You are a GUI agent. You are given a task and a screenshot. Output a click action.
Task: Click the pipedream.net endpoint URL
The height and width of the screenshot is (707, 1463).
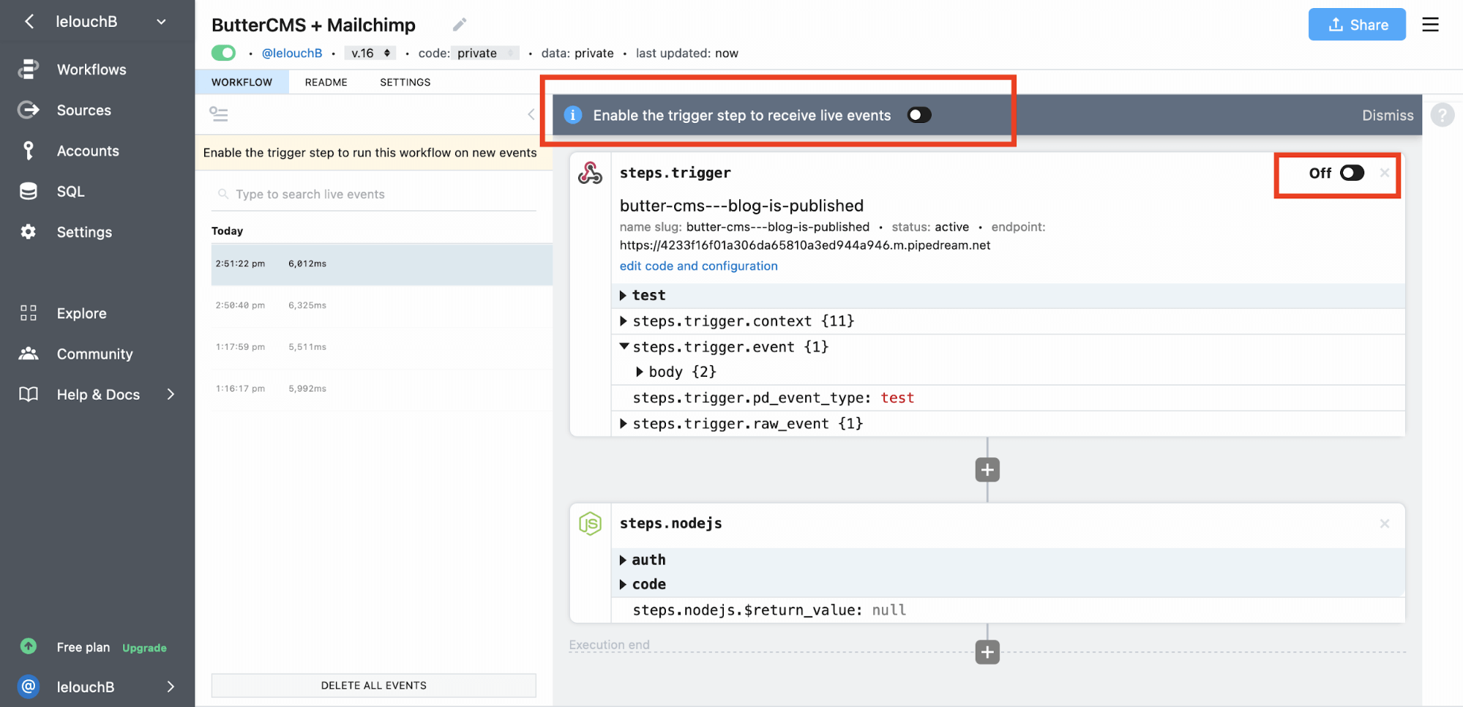tap(804, 245)
